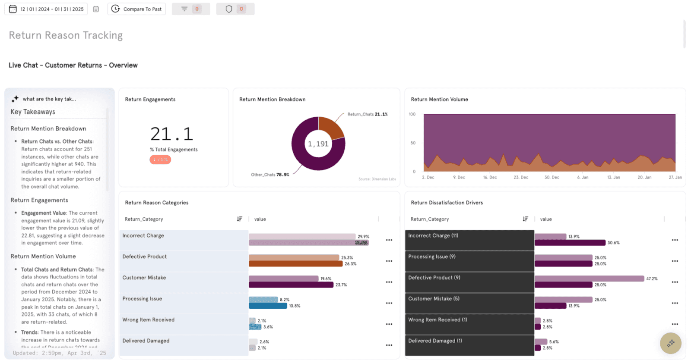
Task: Click the value column header in Dissatisfaction Drivers
Action: click(546, 219)
